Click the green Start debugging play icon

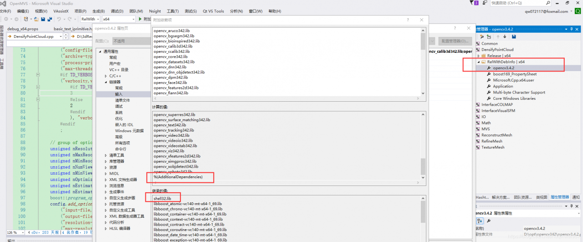(x=140, y=19)
